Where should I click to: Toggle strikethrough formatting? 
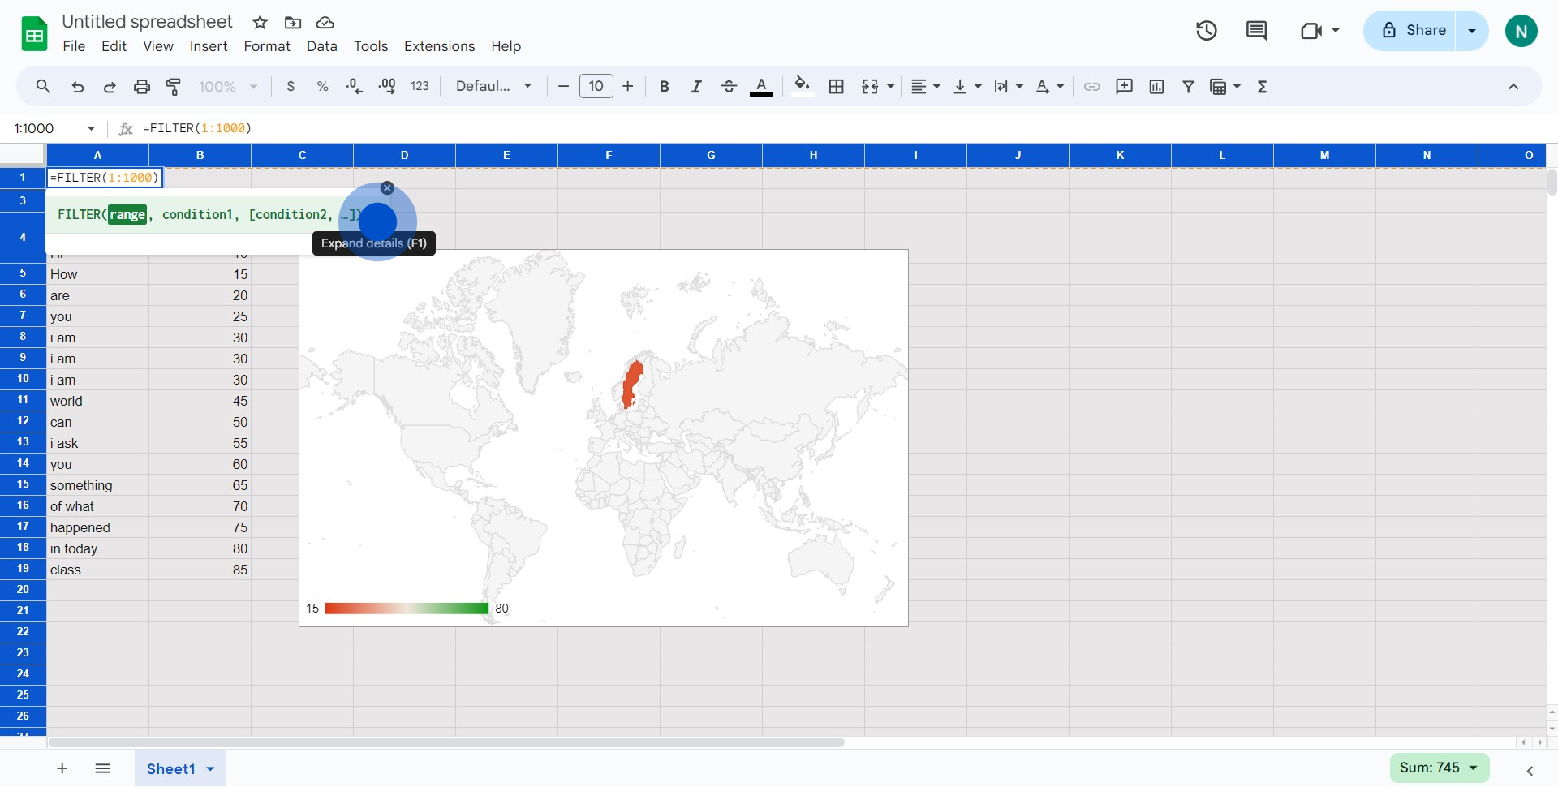(x=729, y=87)
